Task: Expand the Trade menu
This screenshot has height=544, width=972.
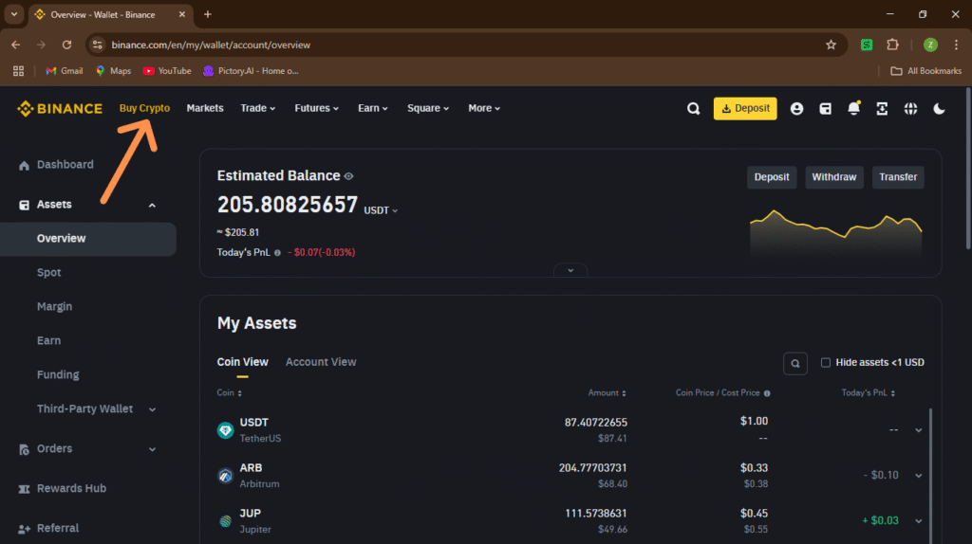Action: pyautogui.click(x=258, y=108)
